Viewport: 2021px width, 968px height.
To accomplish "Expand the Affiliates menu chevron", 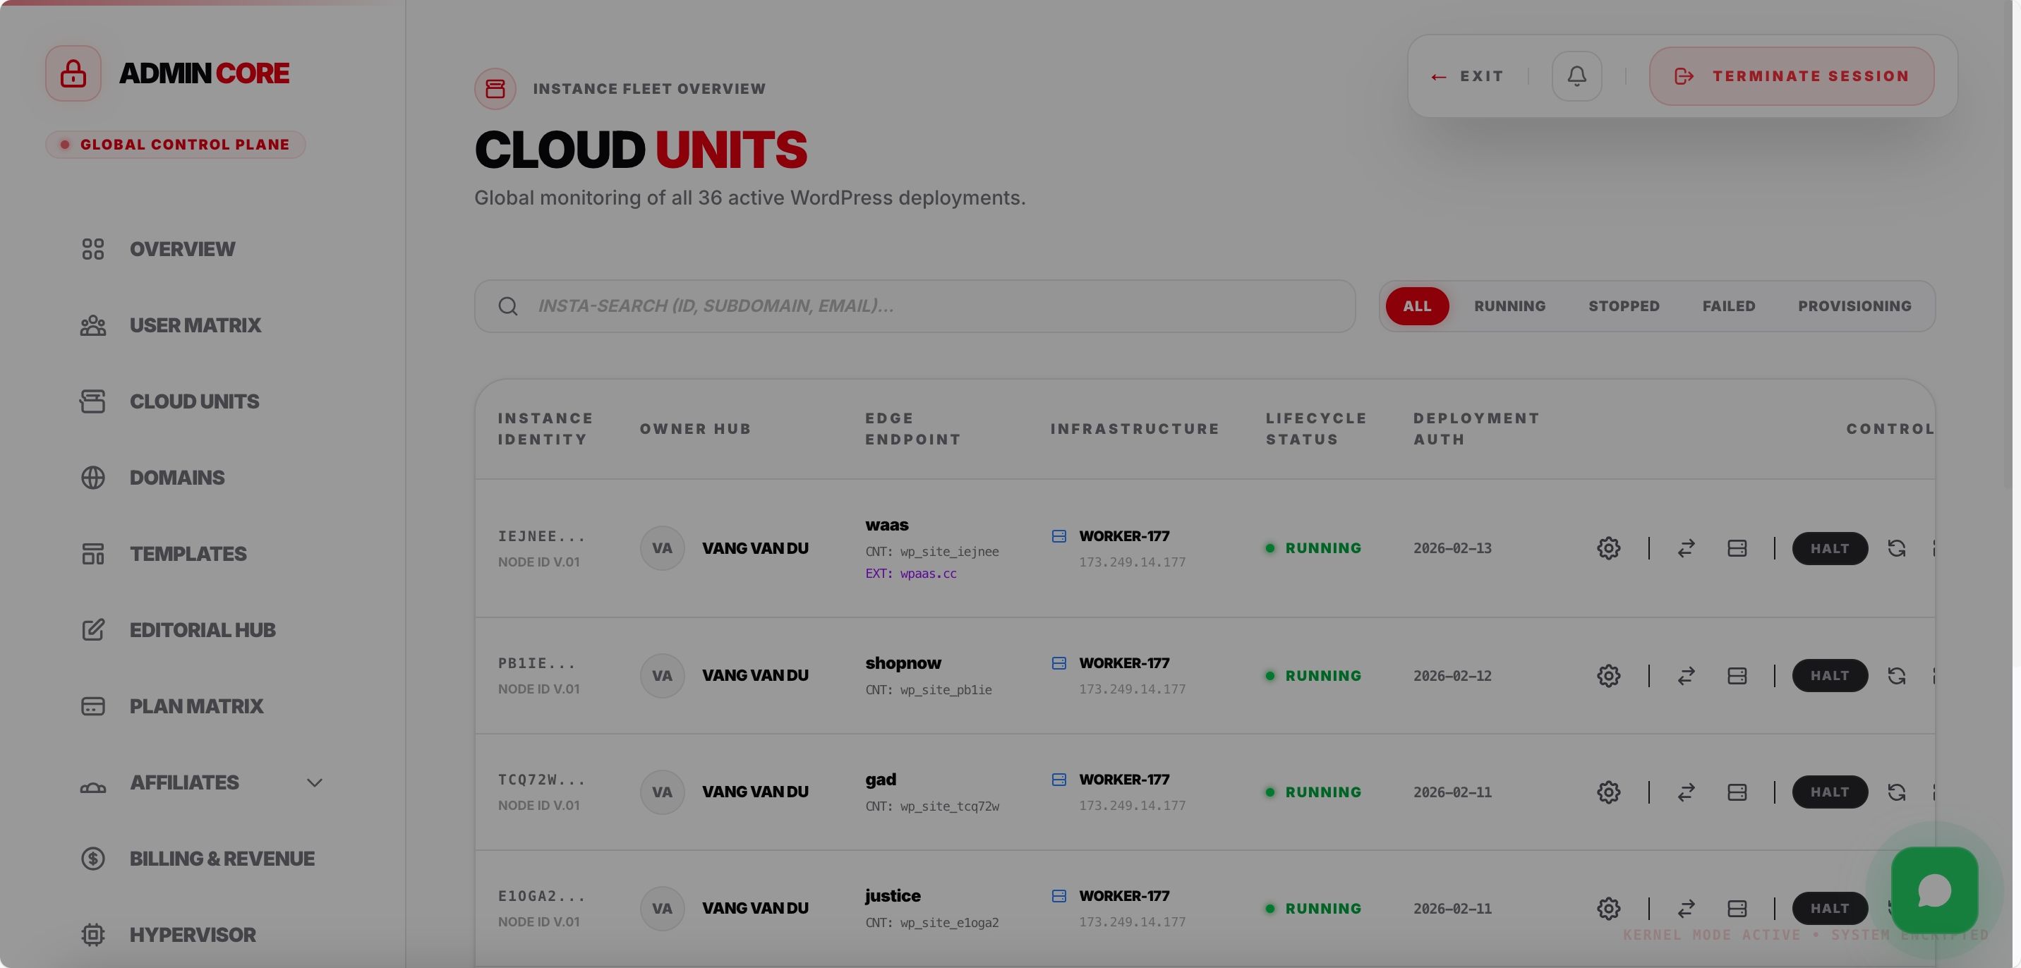I will 315,783.
